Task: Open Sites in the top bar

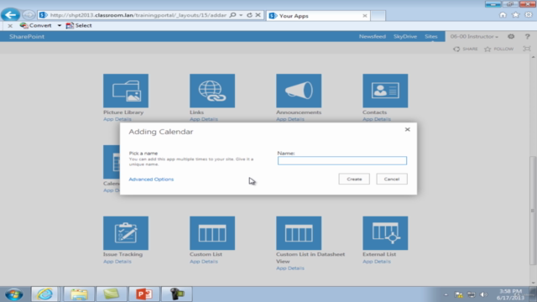Action: click(430, 36)
